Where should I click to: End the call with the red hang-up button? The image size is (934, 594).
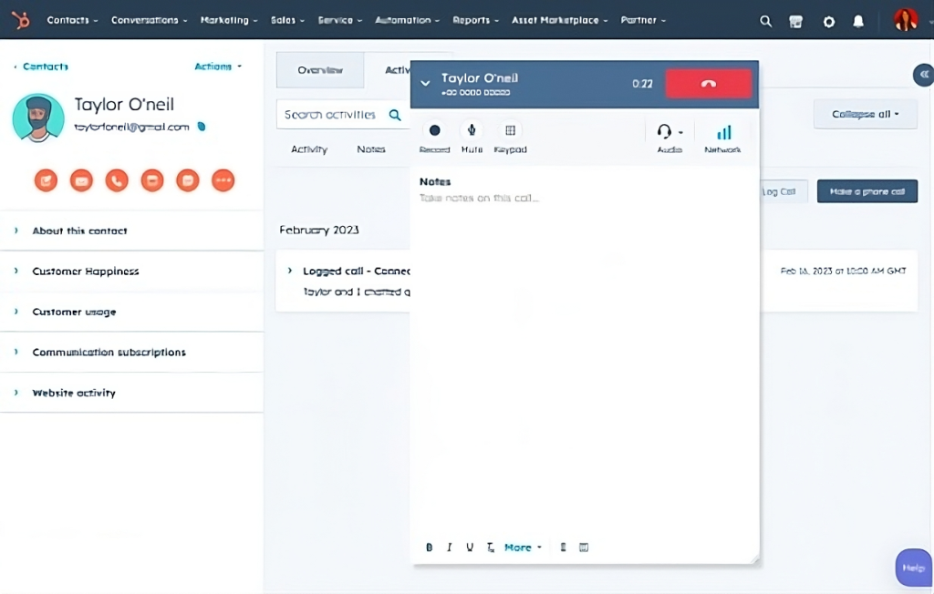click(x=709, y=84)
